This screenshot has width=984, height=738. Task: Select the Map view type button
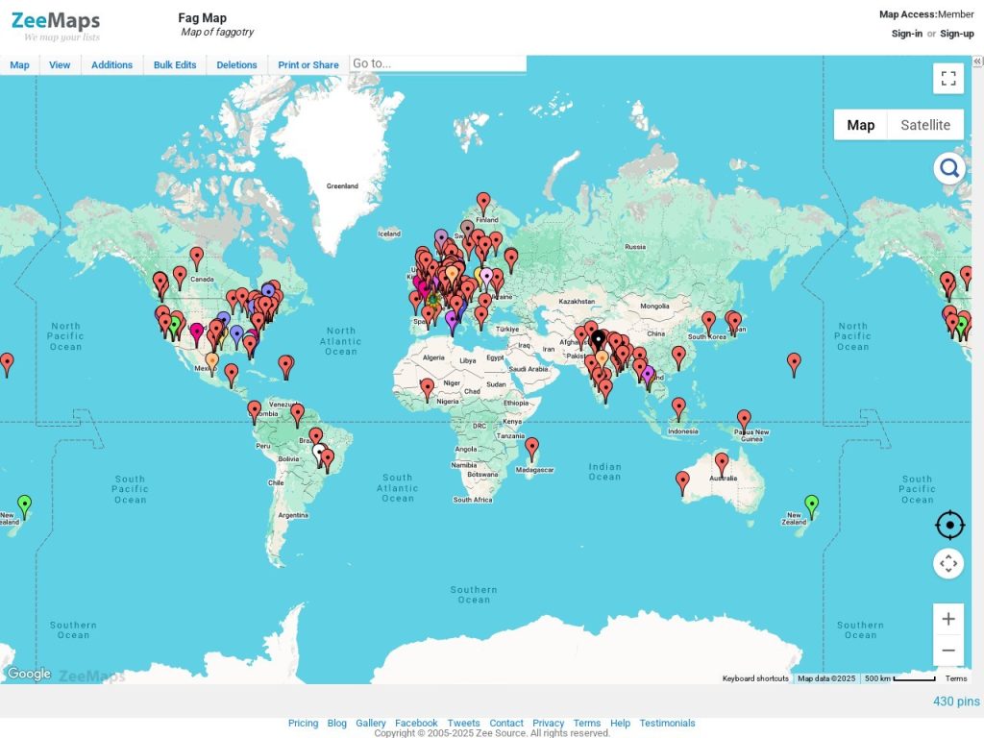click(860, 125)
